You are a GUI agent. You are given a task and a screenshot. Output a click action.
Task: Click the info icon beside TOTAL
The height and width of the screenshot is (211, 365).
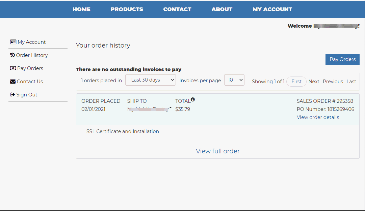193,99
